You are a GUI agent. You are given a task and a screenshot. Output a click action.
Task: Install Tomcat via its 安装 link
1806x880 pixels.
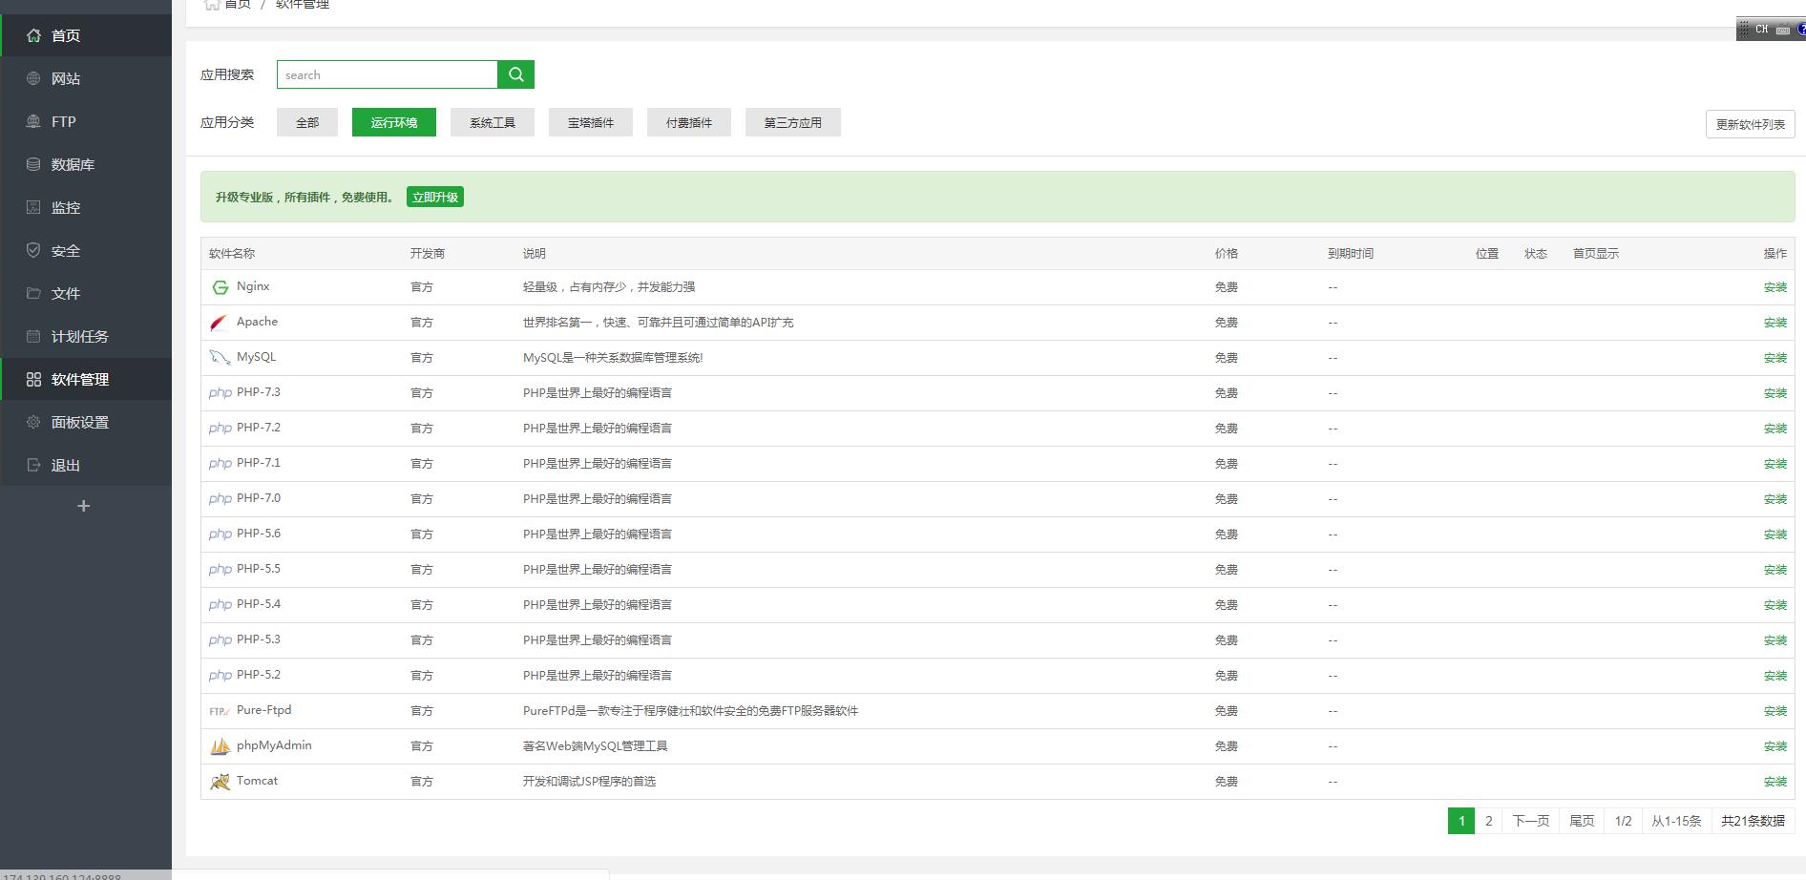click(1774, 782)
